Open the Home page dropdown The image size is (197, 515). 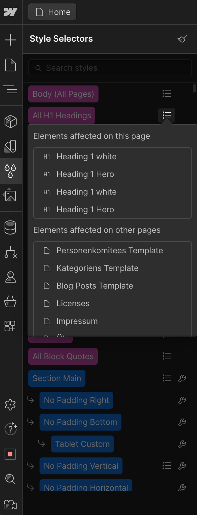(x=52, y=12)
